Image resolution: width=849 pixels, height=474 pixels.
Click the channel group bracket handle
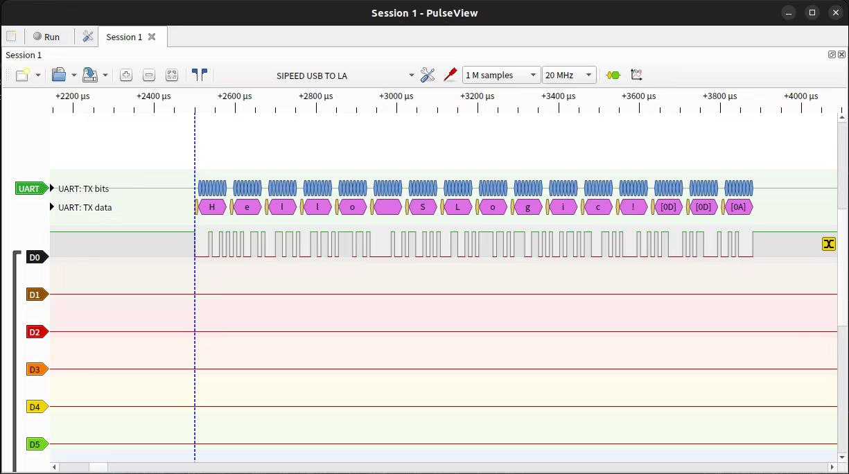point(16,360)
